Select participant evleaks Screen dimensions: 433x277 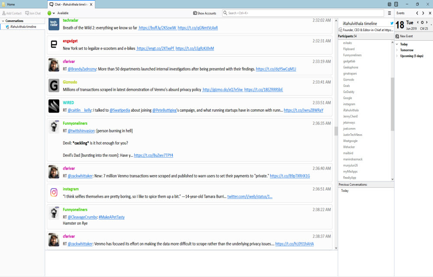click(x=347, y=43)
